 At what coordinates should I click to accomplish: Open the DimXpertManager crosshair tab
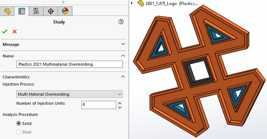51,11
